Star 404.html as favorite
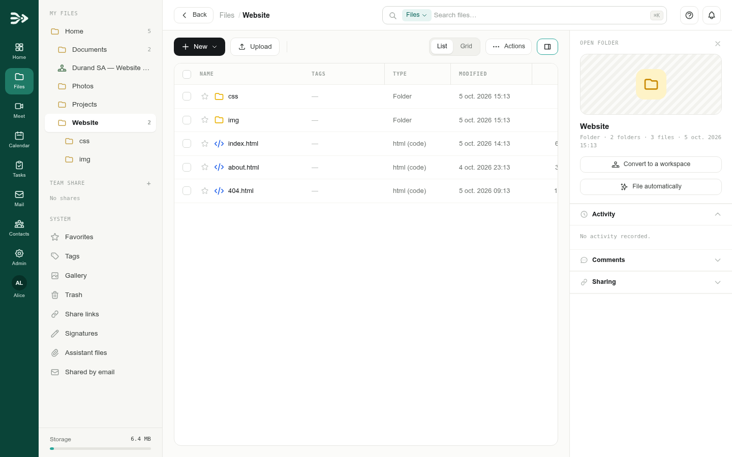The image size is (732, 457). click(x=205, y=191)
